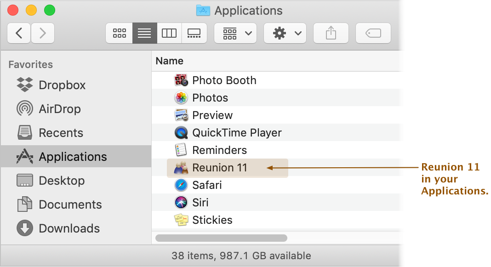Close the window with red button

click(13, 10)
